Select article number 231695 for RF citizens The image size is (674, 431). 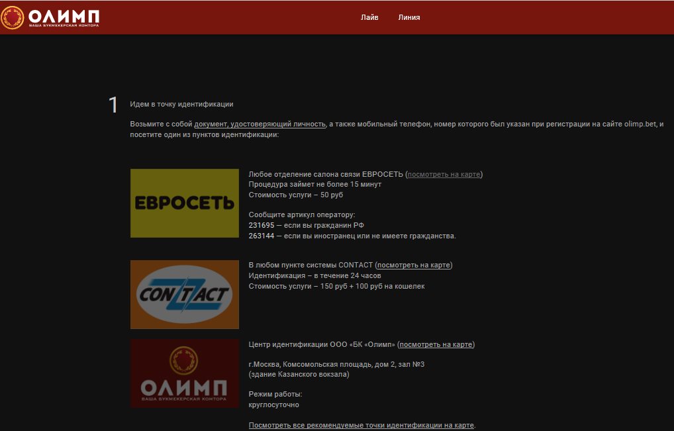point(262,225)
